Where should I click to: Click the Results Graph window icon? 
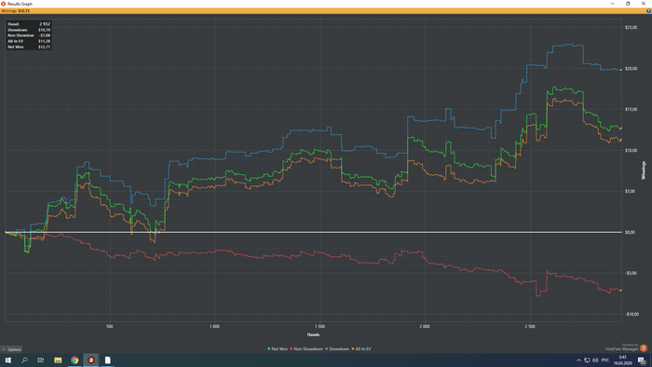click(x=4, y=4)
